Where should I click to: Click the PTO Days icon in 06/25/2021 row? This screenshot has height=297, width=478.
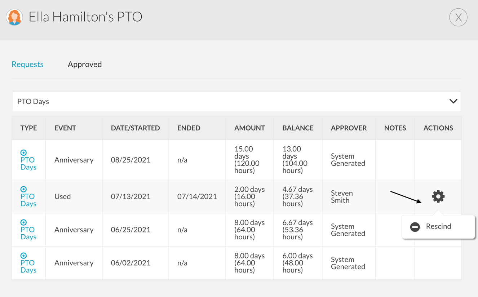click(x=23, y=222)
